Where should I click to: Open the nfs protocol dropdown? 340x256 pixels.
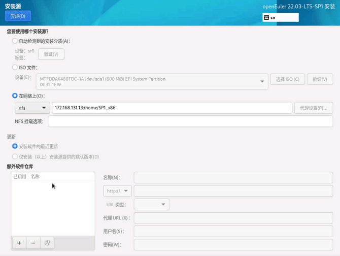pyautogui.click(x=32, y=108)
